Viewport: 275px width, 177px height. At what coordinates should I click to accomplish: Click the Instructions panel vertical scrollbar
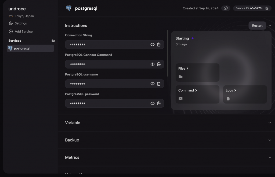168,53
